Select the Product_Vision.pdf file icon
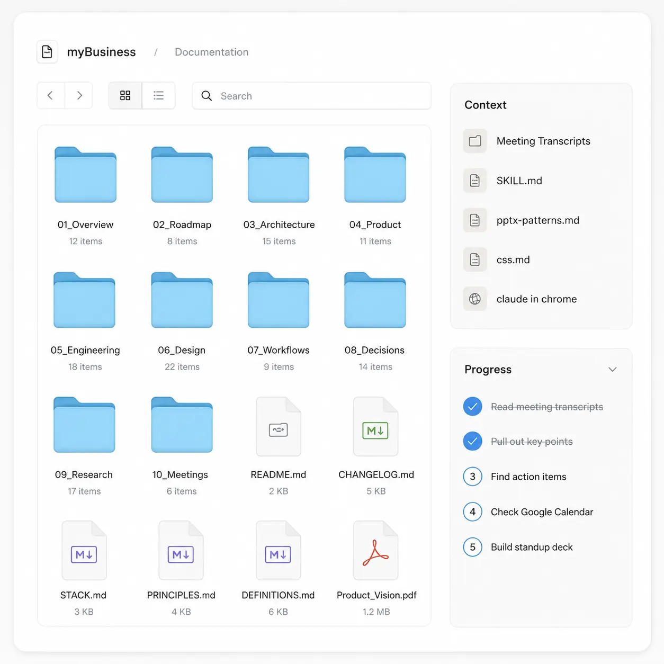 tap(375, 551)
